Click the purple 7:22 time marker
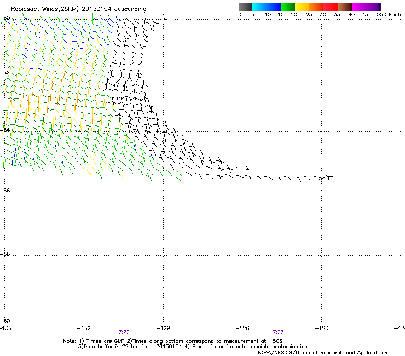This screenshot has width=405, height=356. [x=124, y=332]
